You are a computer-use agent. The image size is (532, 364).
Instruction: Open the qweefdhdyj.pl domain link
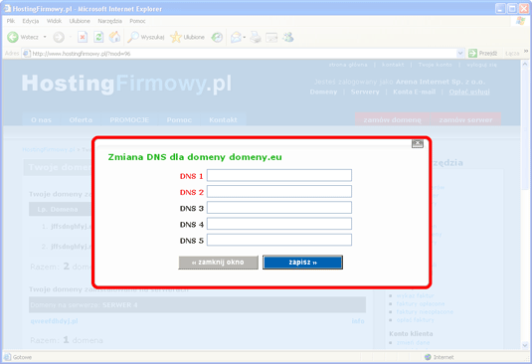[x=55, y=321]
